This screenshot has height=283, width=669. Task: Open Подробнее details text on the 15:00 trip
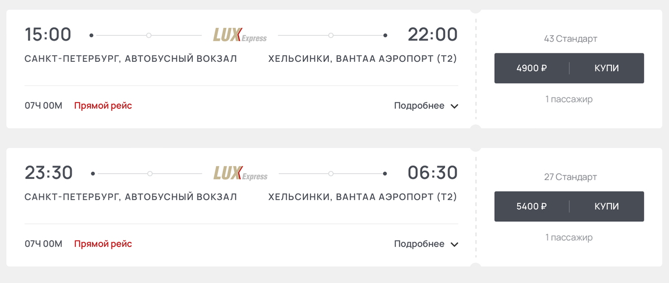pyautogui.click(x=419, y=106)
